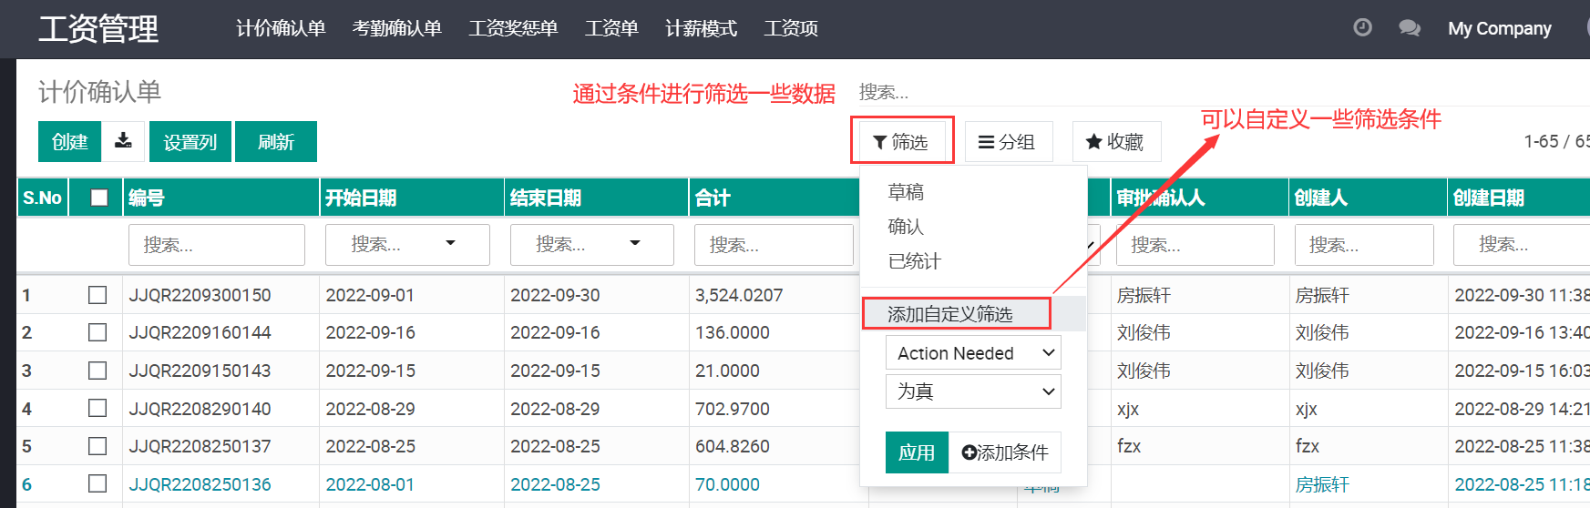Click the download export icon button

point(123,141)
